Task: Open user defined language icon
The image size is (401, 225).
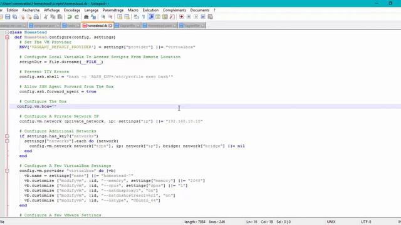Action: pyautogui.click(x=158, y=17)
